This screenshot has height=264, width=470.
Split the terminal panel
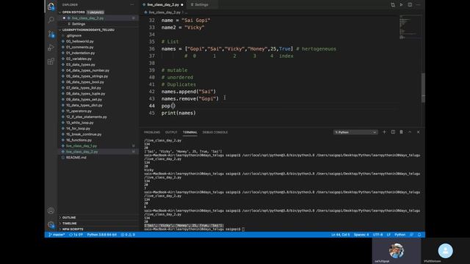tap(393, 132)
